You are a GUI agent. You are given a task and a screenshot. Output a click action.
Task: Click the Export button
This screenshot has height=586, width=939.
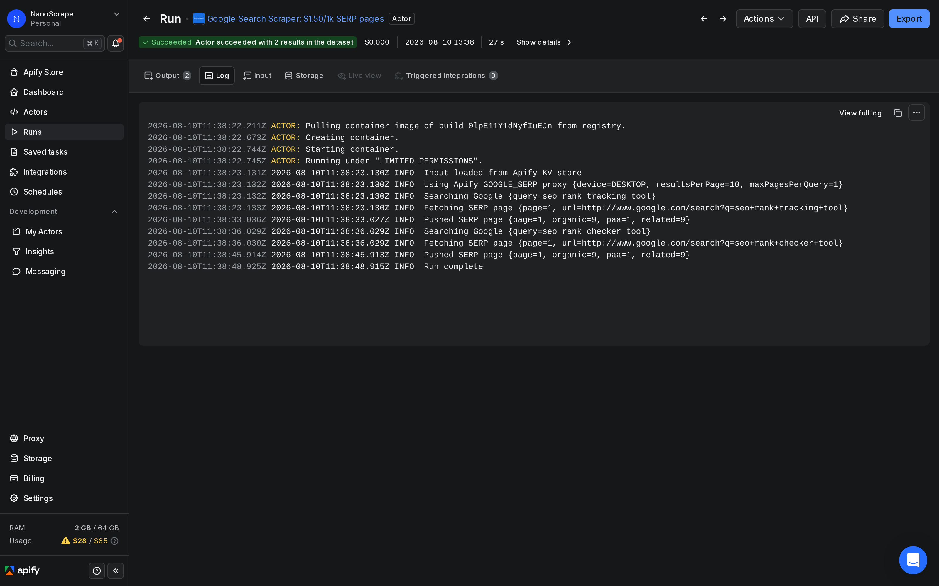(x=909, y=18)
